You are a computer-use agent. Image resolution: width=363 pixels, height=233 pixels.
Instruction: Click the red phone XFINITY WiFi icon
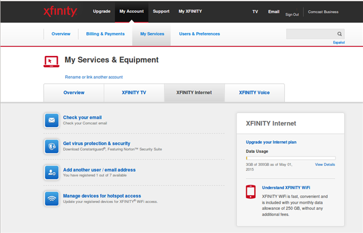click(251, 192)
